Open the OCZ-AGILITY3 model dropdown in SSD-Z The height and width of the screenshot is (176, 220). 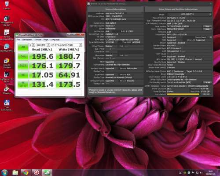(189, 14)
